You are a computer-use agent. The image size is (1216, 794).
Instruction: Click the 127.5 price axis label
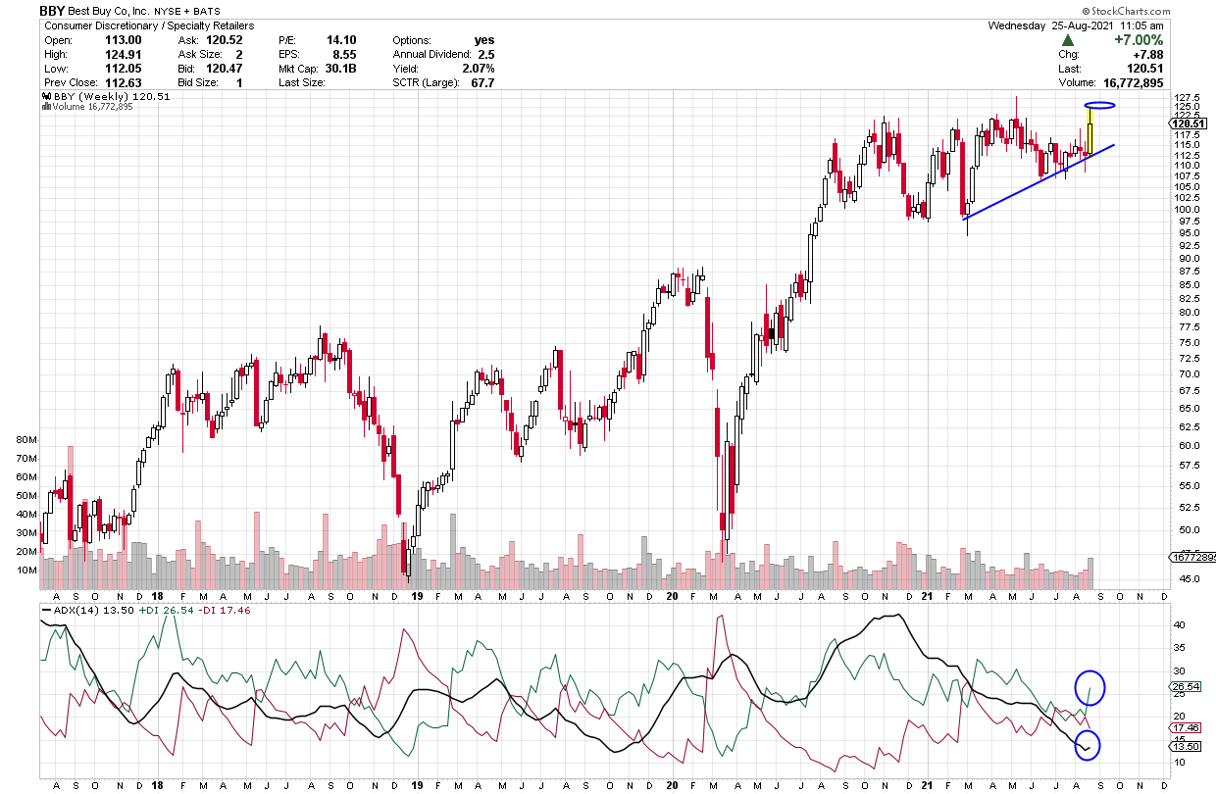(x=1185, y=96)
